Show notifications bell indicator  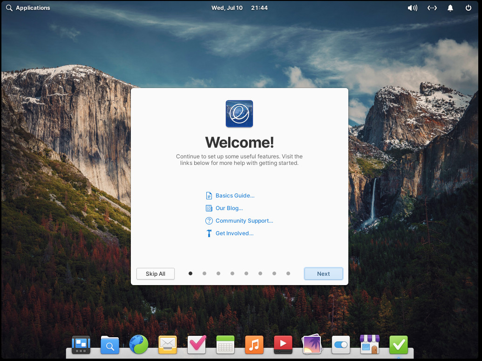coord(450,8)
